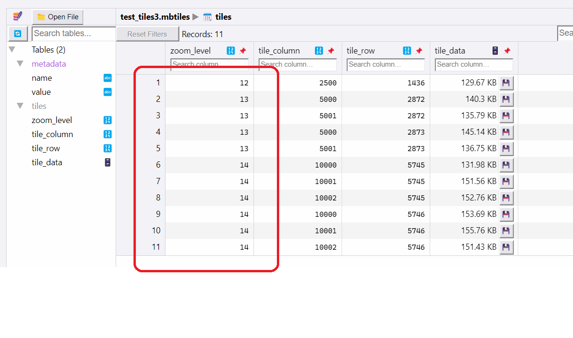Viewport: 573px width, 338px height.
Task: Save tile_data blob of row 6
Action: 506,165
